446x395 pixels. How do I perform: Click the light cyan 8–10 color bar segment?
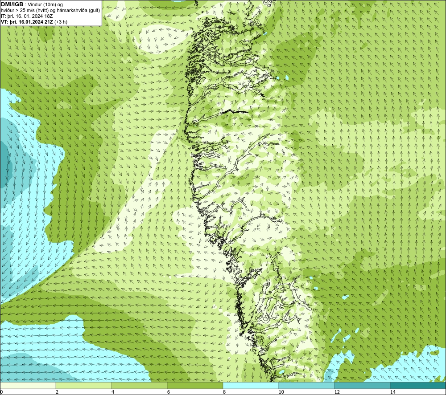(251, 385)
